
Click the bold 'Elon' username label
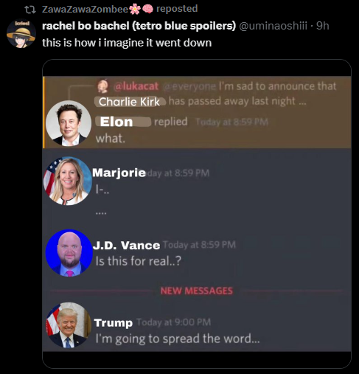[x=116, y=122]
